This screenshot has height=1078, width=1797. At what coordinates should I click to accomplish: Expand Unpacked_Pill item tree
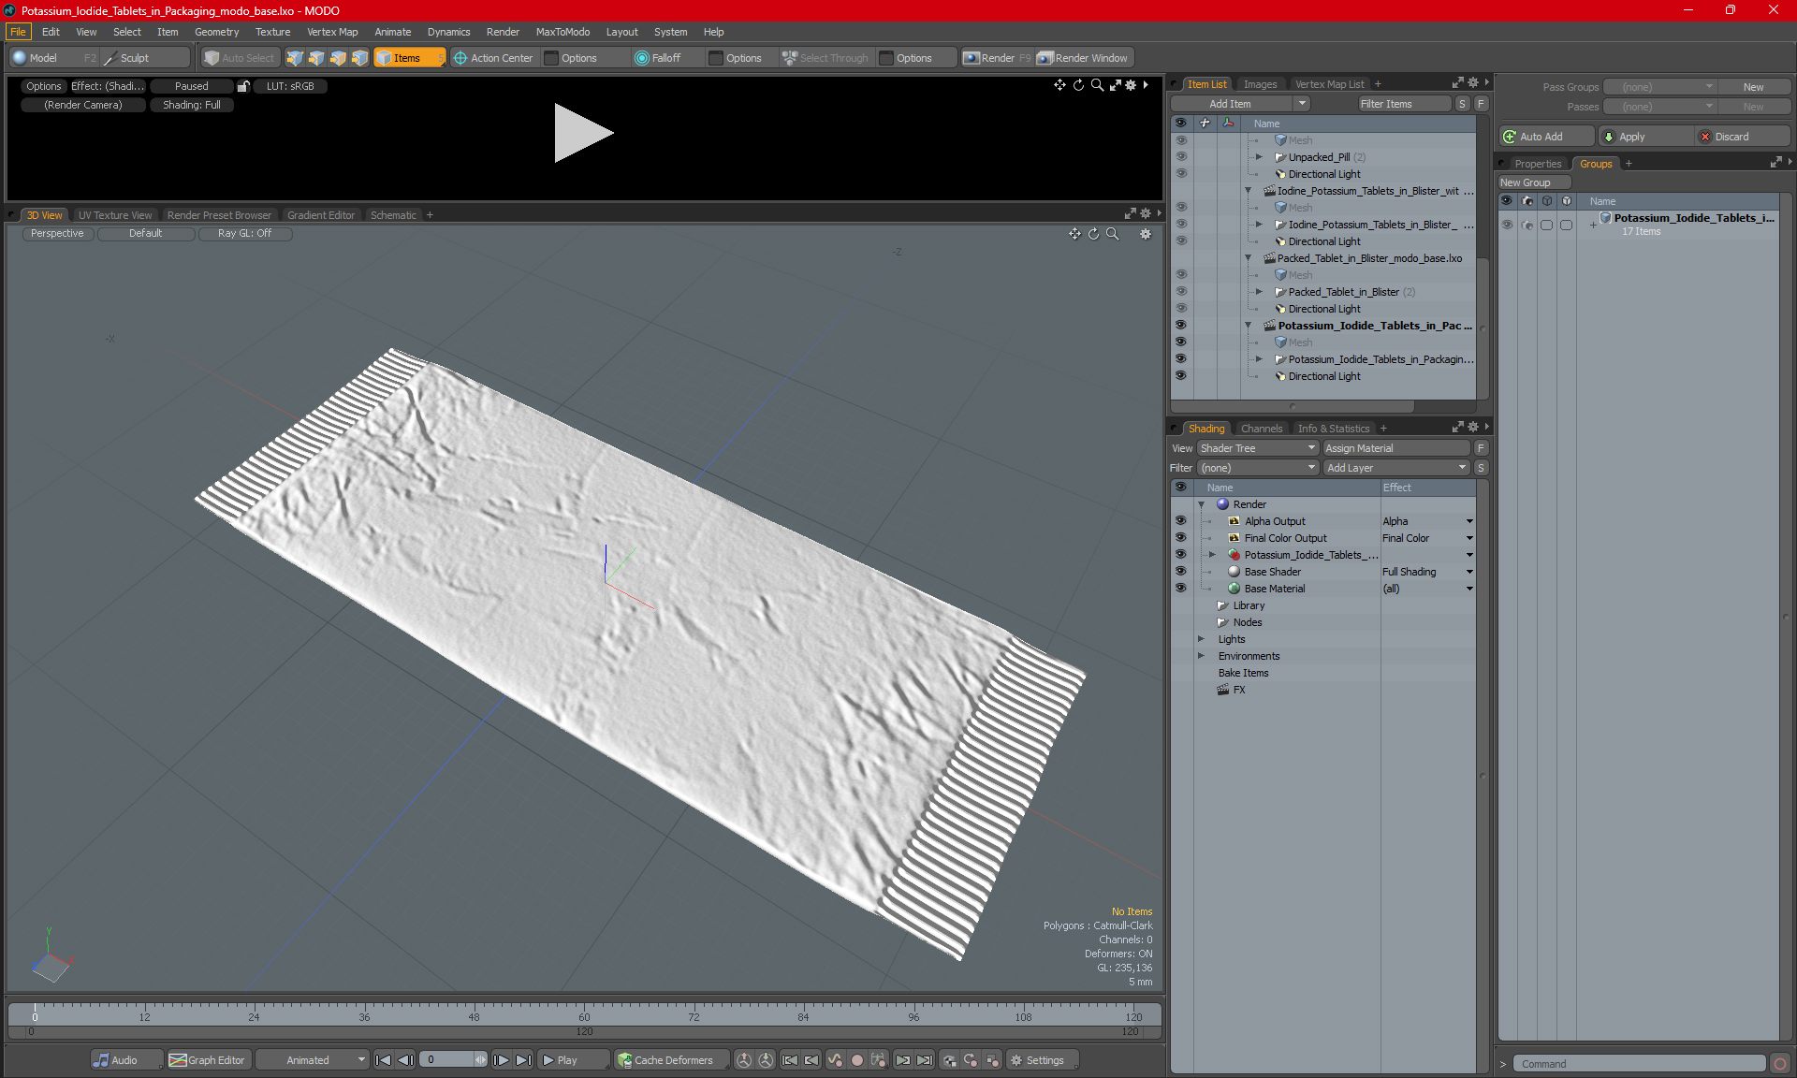(x=1259, y=157)
